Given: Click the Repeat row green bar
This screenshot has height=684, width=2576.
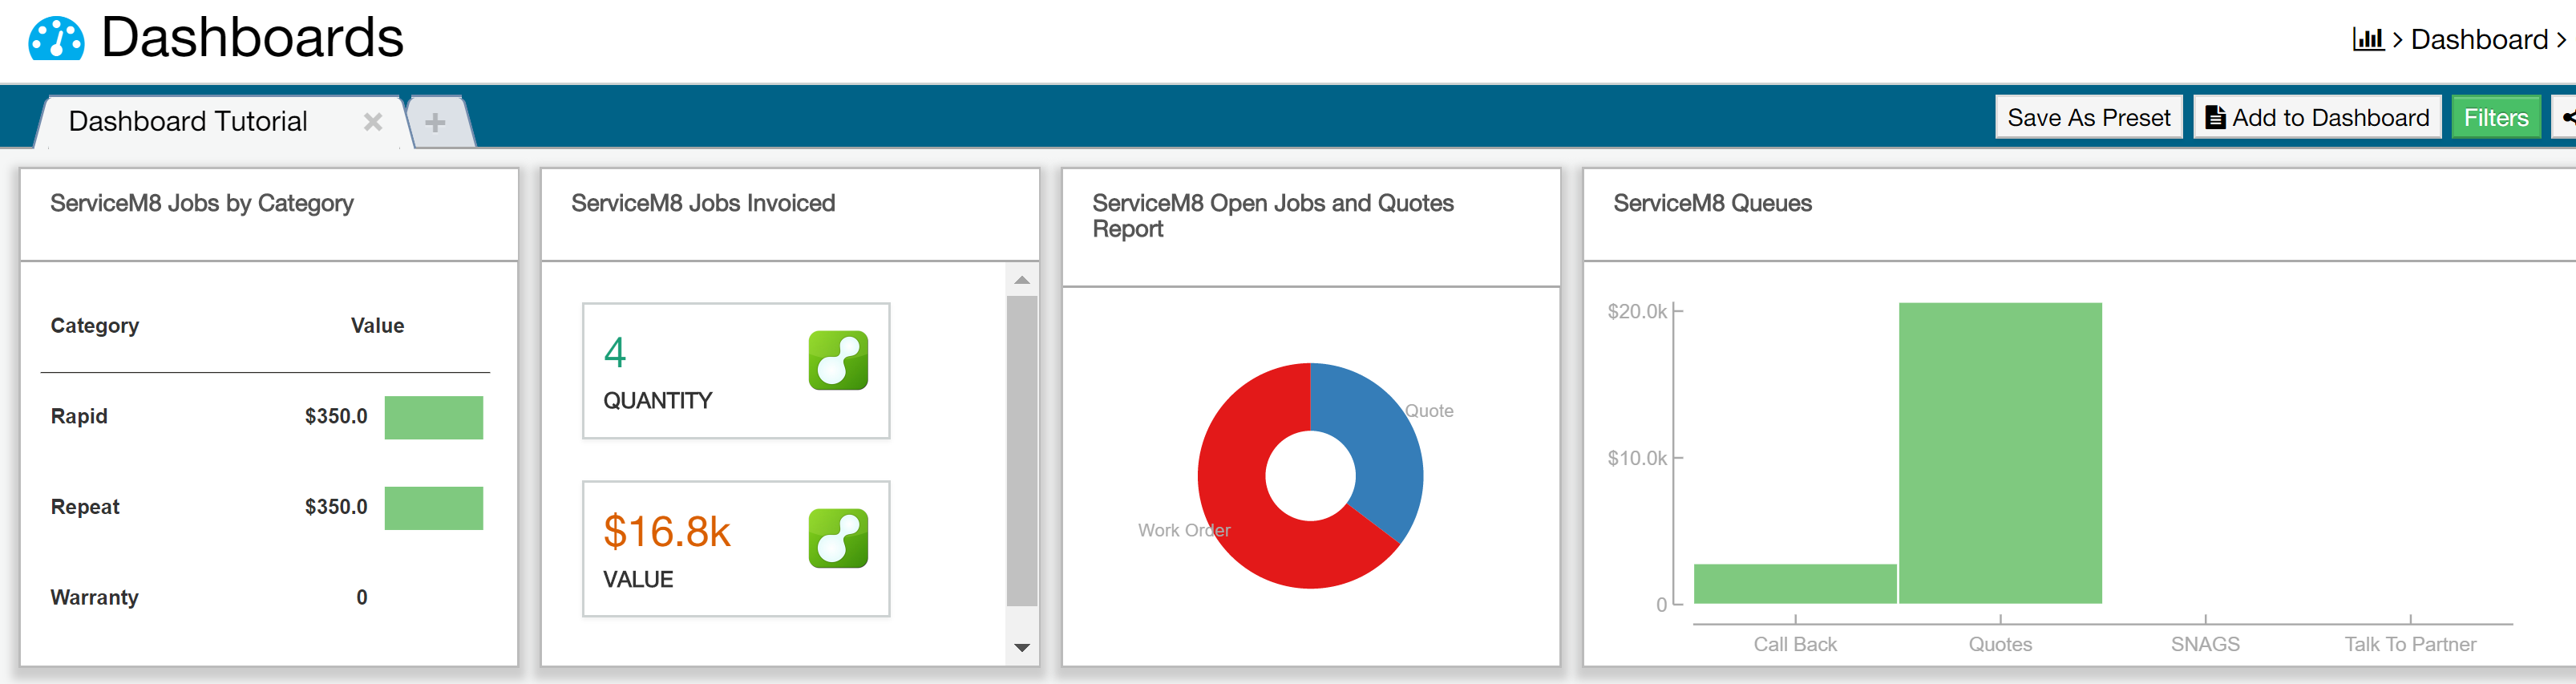Looking at the screenshot, I should pos(433,508).
